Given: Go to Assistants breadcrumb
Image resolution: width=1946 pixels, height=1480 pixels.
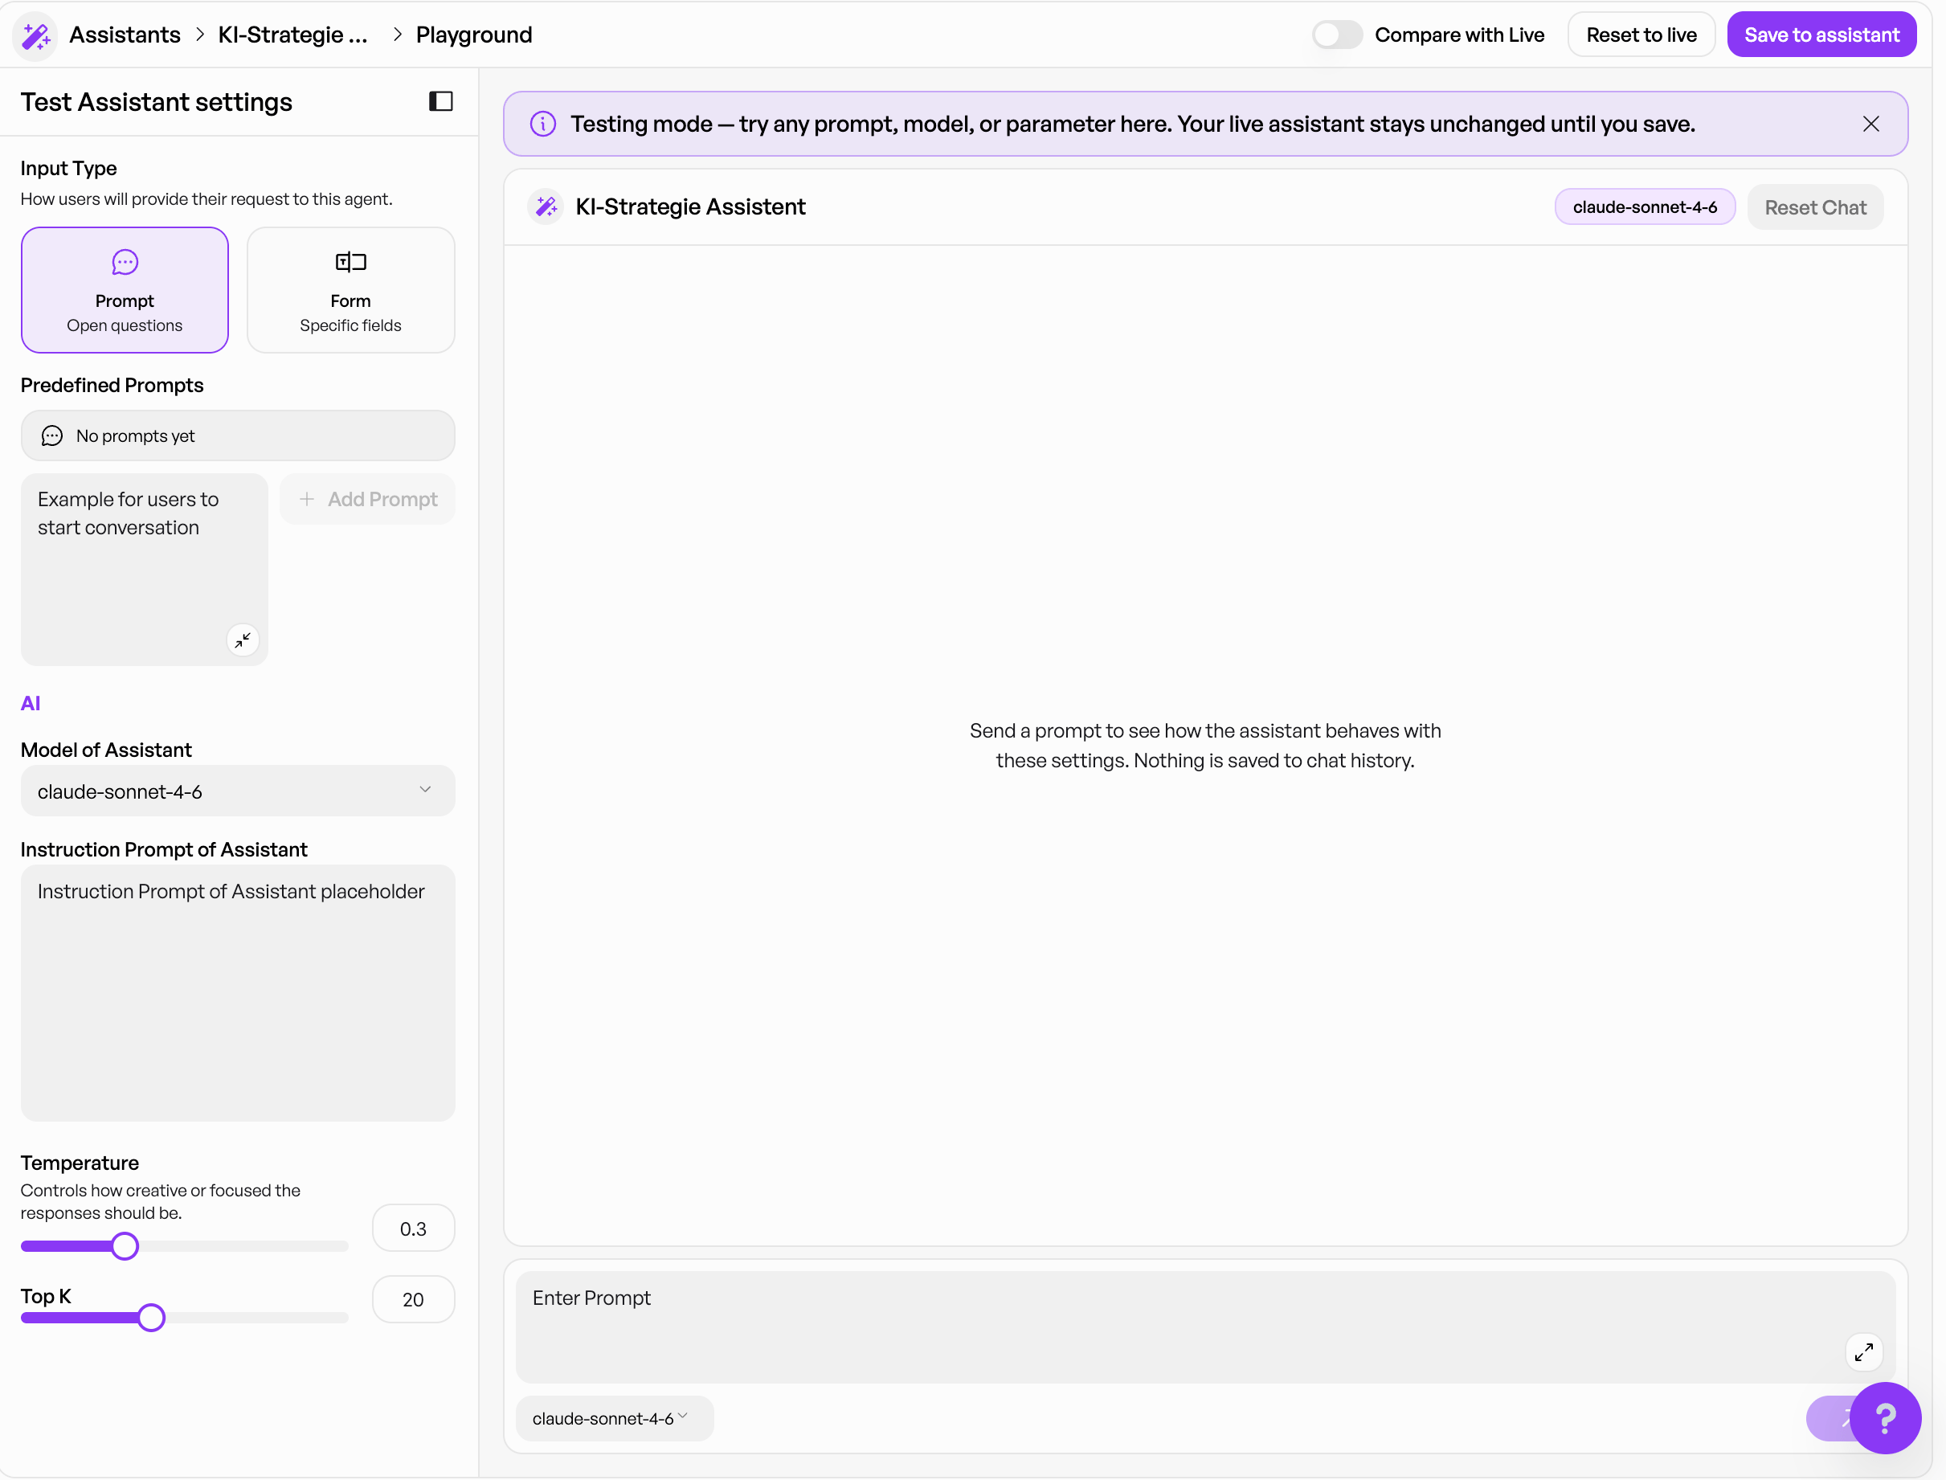Looking at the screenshot, I should (x=125, y=35).
